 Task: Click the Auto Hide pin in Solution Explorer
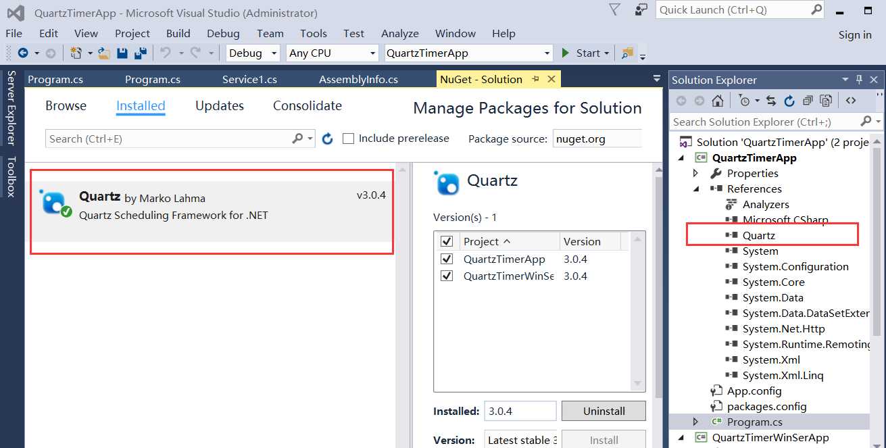coord(860,80)
